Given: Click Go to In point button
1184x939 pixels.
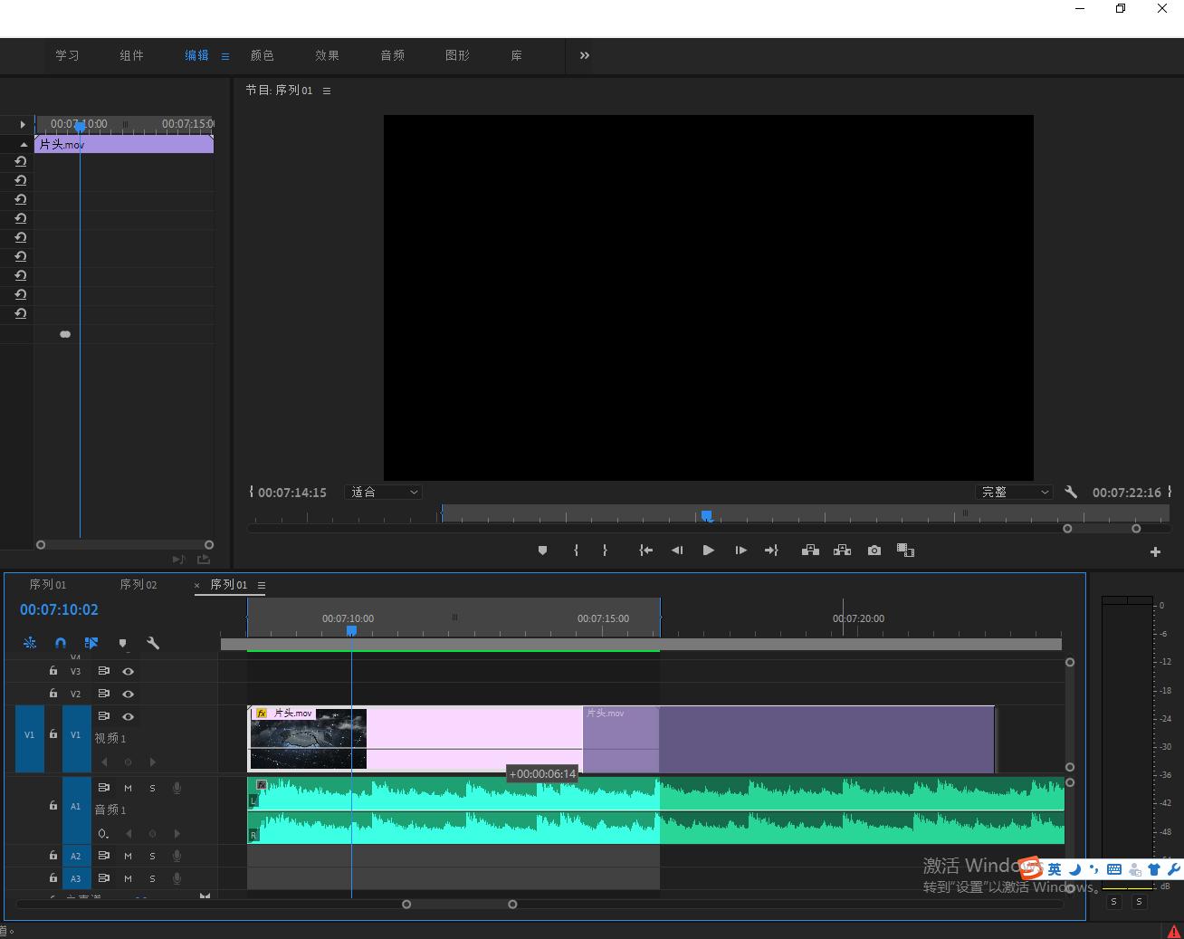Looking at the screenshot, I should click(645, 551).
